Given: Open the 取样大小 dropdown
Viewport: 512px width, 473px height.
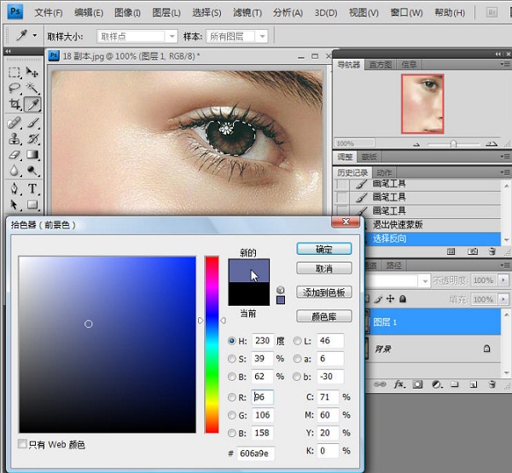Looking at the screenshot, I should point(137,36).
